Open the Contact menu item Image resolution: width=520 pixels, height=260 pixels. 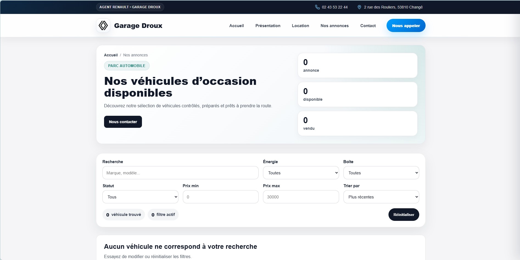coord(368,26)
